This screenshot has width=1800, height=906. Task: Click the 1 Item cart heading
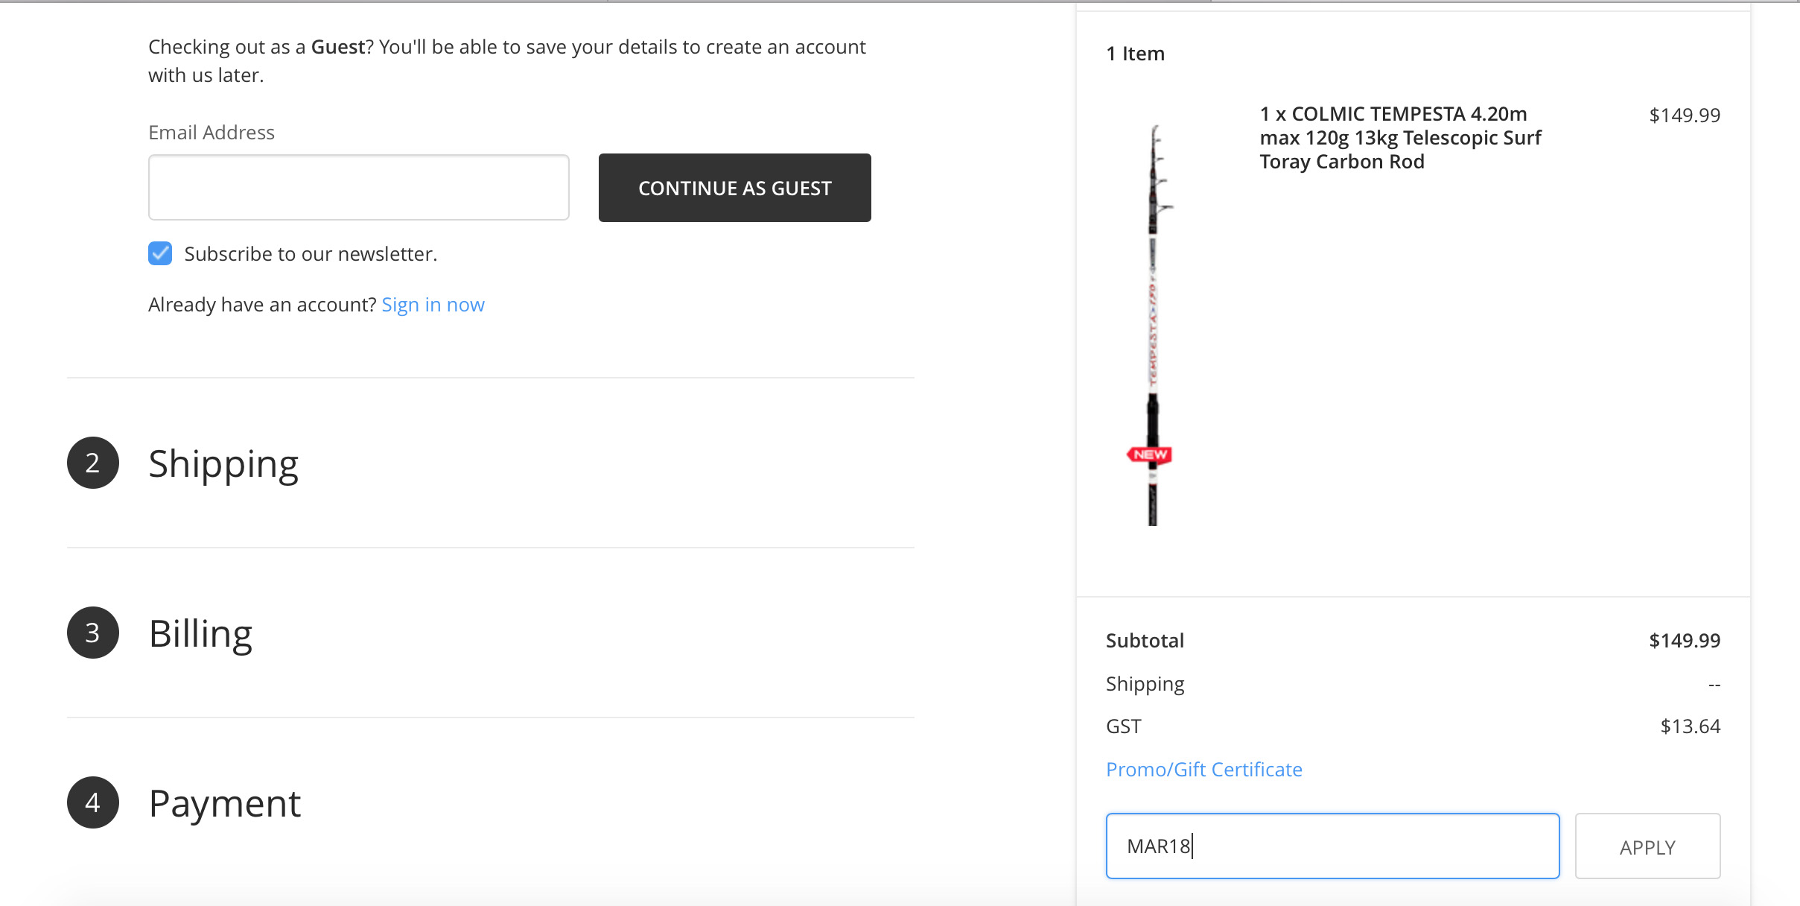click(x=1135, y=54)
